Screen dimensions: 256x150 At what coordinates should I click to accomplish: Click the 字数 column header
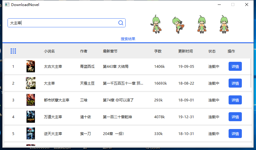(x=158, y=51)
